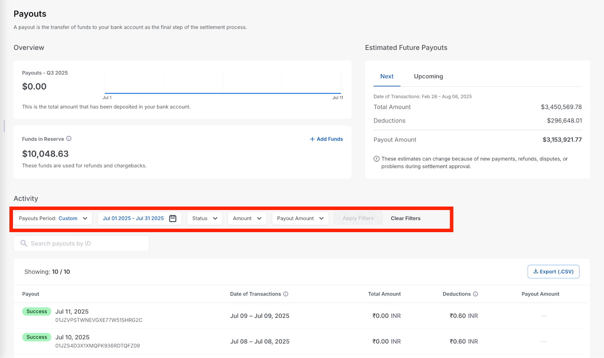Click info icon next to Date of Transactions
604x358 pixels.
[x=286, y=294]
